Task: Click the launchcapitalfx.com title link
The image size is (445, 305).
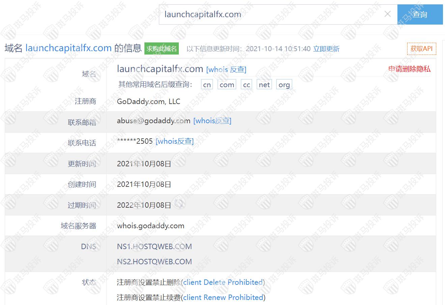Action: (x=68, y=48)
